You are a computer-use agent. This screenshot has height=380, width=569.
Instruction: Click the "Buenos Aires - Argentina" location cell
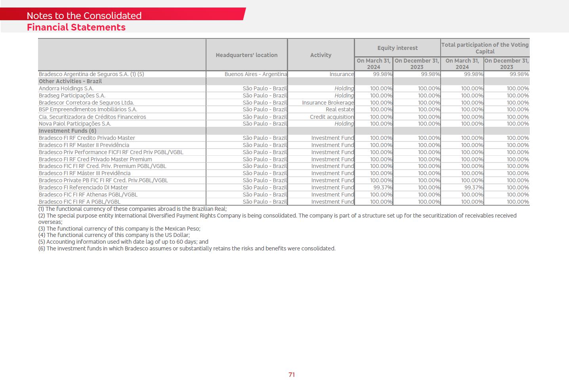(x=256, y=74)
